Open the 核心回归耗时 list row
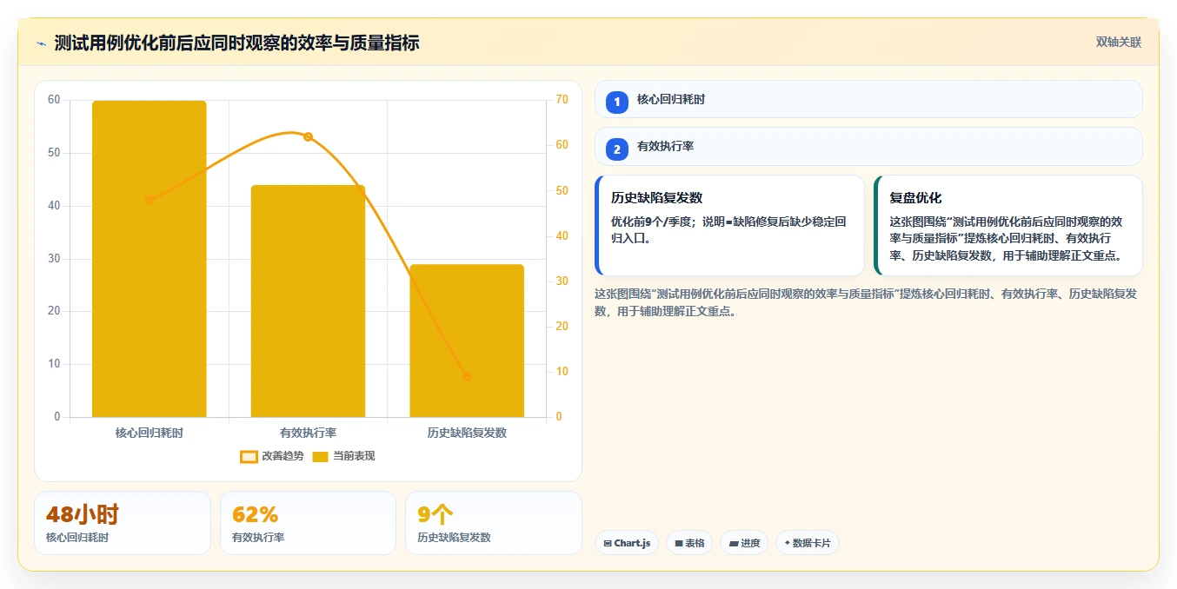Screen dimensions: 1177x589 (x=868, y=99)
